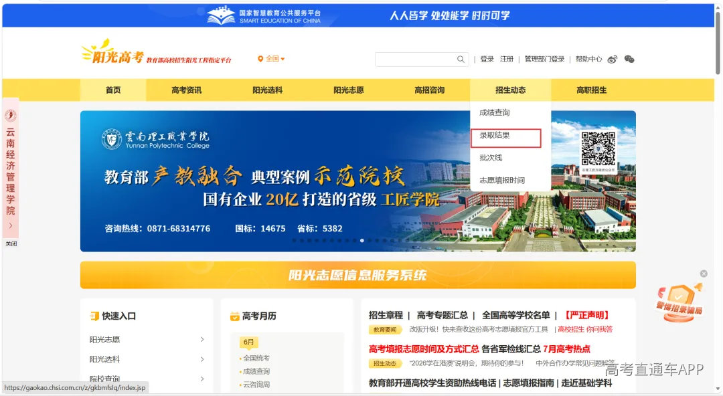
Task: Click the Yunnan Polytechnic College banner image
Action: pyautogui.click(x=357, y=181)
